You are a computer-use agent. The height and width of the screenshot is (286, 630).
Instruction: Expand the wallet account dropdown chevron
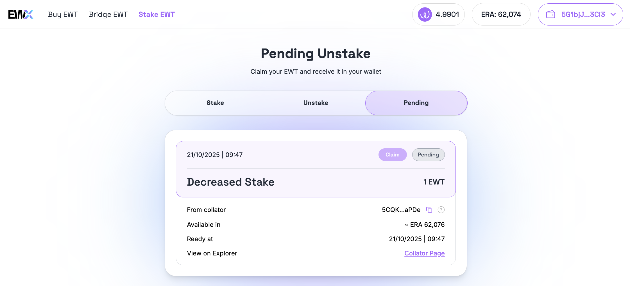click(613, 14)
